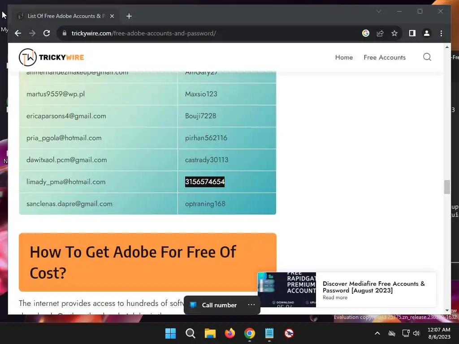Switch to Chrome in the taskbar
Viewport: 459px width, 344px height.
249,333
